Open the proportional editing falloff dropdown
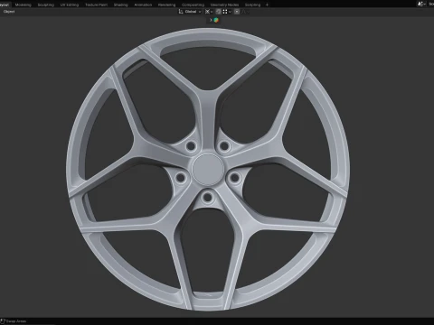This screenshot has height=325, width=434. pos(245,12)
